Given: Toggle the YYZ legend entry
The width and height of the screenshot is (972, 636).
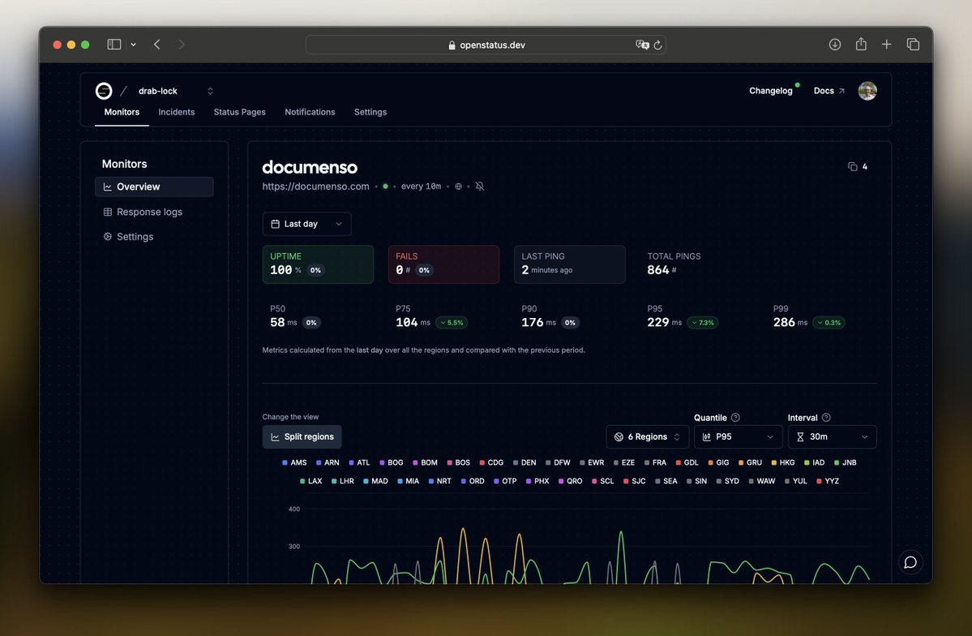Looking at the screenshot, I should (x=828, y=481).
